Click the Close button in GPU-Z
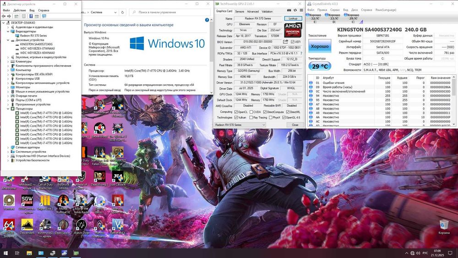The width and height of the screenshot is (458, 258). (x=295, y=125)
